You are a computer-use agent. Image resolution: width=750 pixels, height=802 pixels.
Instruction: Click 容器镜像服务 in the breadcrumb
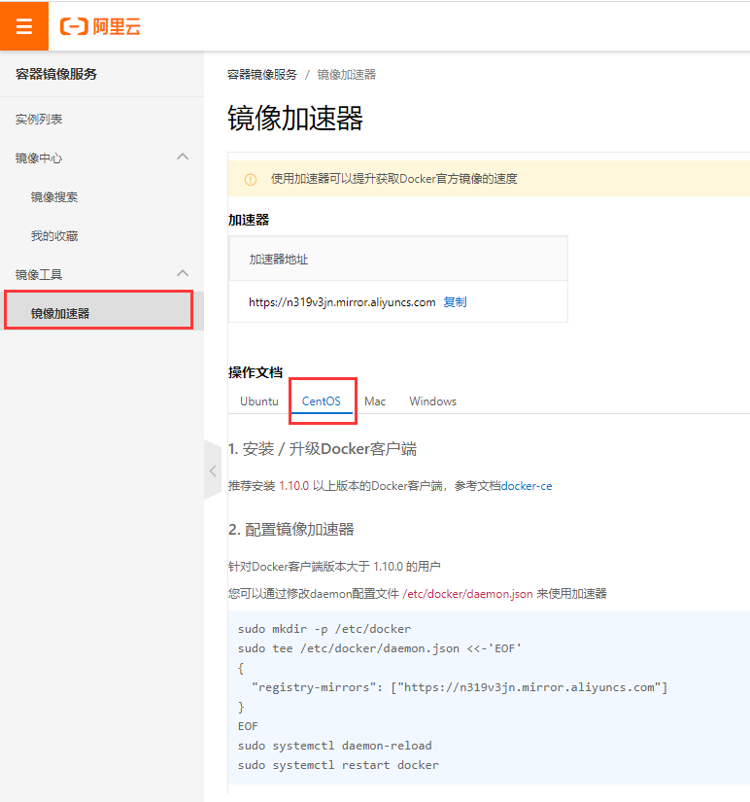262,75
